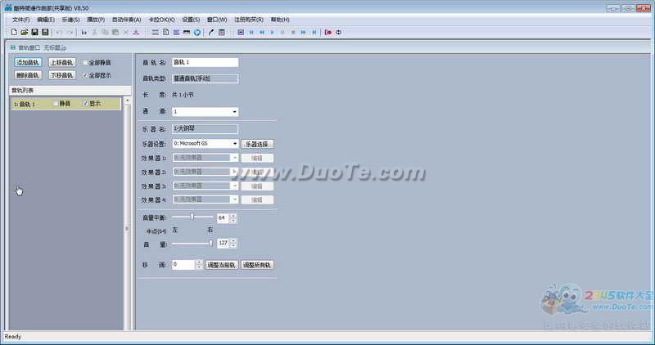Enable the 全部静音 (mute all) checkbox
Viewport: 655px width, 345px height.
point(86,62)
